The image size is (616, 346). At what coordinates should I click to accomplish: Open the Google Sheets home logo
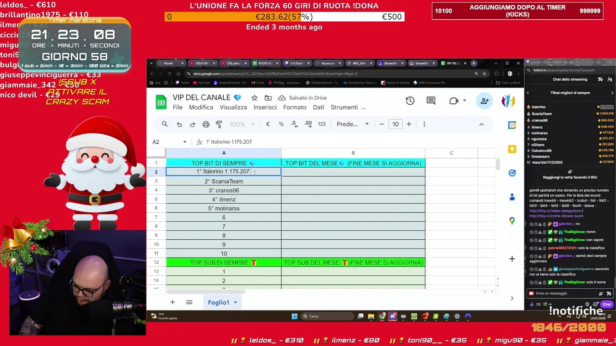tap(161, 102)
